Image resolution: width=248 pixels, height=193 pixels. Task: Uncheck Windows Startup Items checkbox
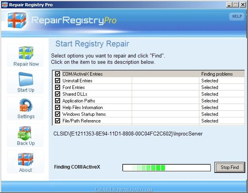57,114
